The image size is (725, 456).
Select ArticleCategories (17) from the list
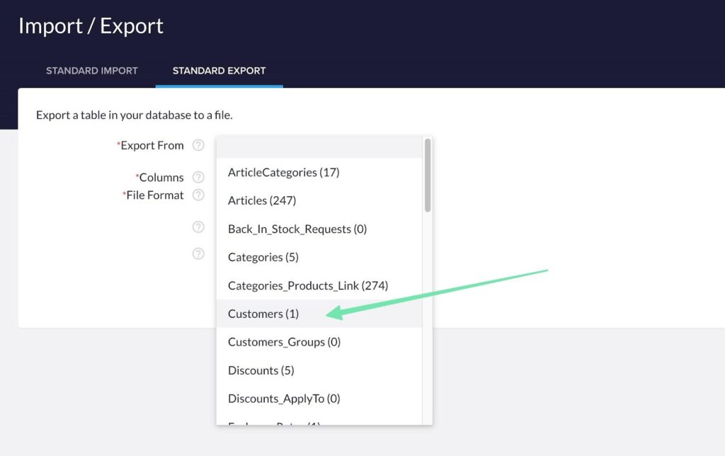pos(283,172)
